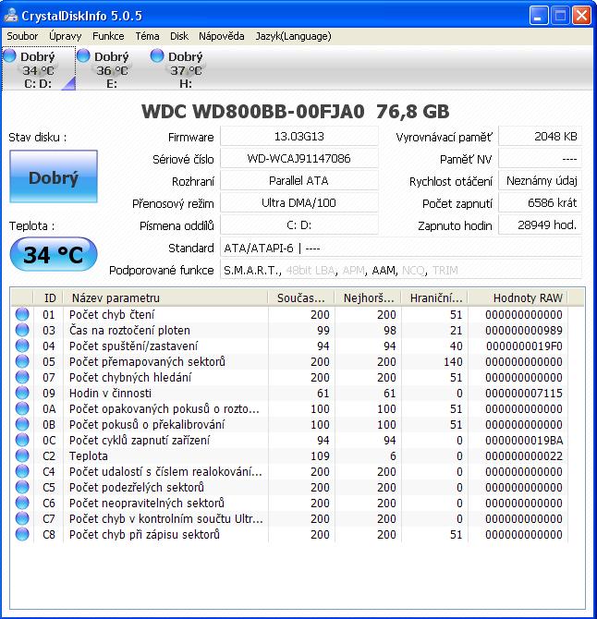Select the Teplota attribute row

tap(289, 456)
